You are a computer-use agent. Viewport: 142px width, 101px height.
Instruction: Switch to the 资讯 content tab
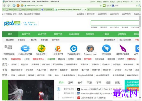coord(117,83)
